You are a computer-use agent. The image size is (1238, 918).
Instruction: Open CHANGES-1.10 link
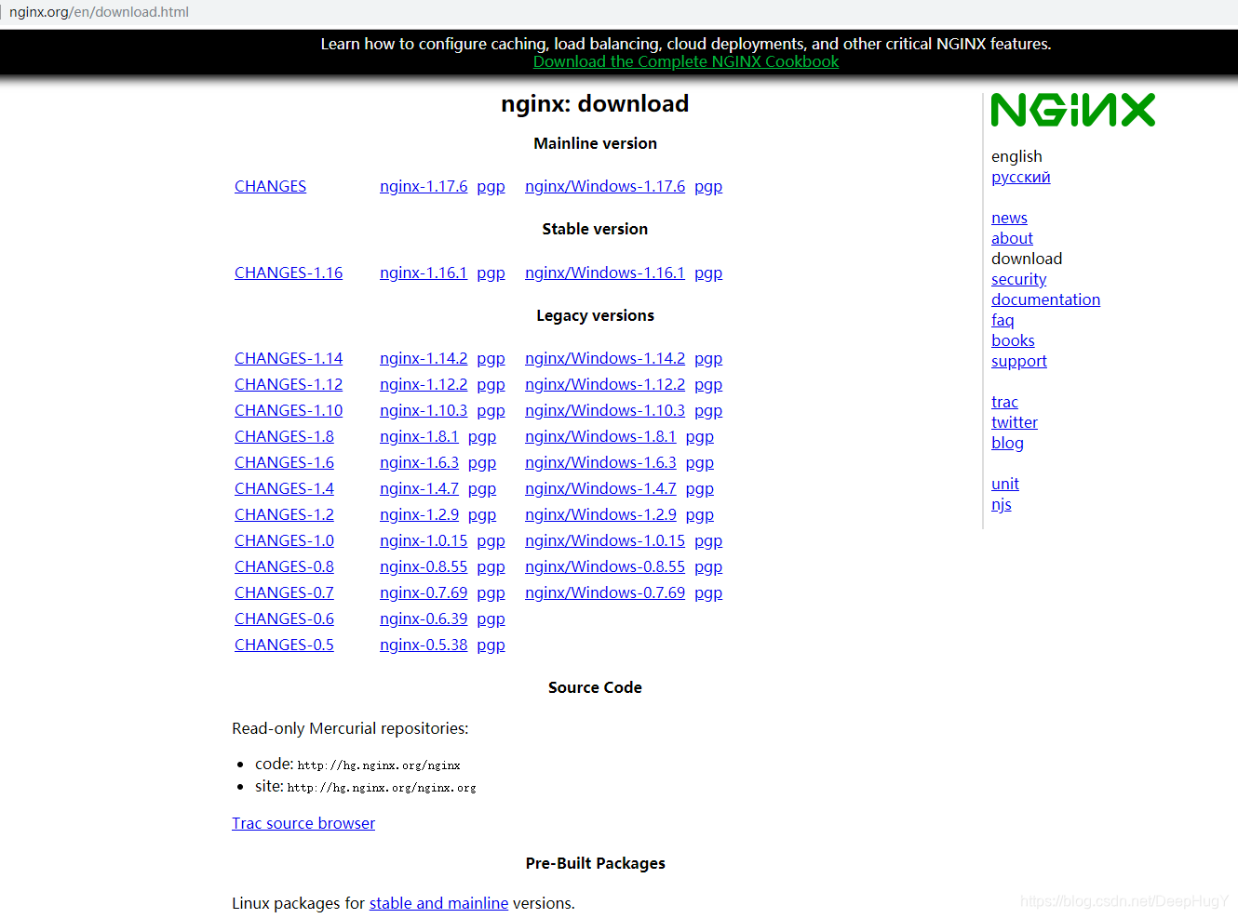[289, 410]
